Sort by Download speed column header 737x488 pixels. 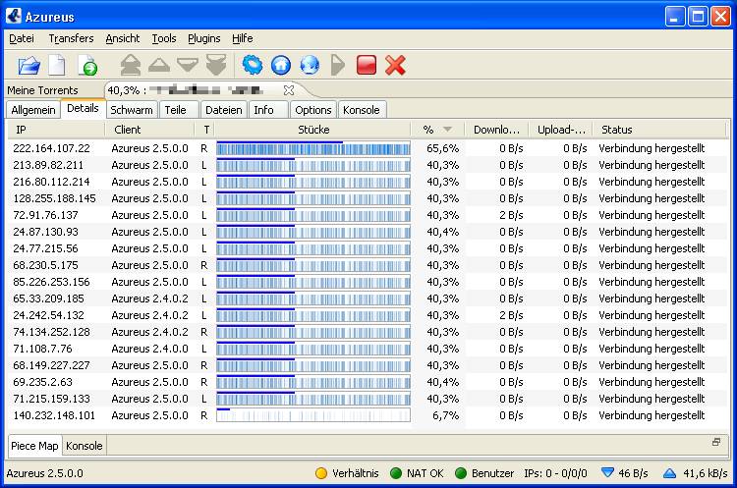click(x=497, y=130)
